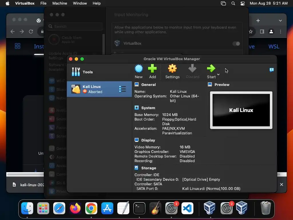Open Control Center in menu bar

point(243,3)
